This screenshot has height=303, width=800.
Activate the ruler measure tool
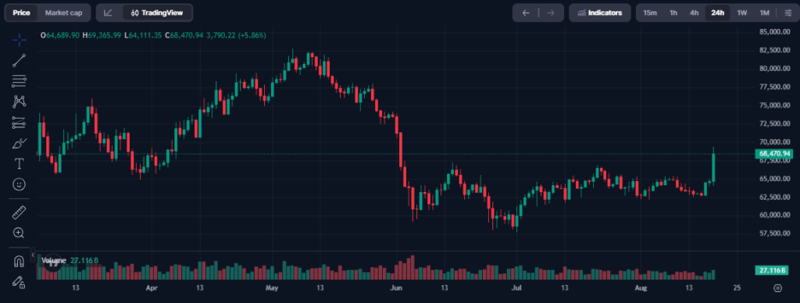tap(19, 212)
